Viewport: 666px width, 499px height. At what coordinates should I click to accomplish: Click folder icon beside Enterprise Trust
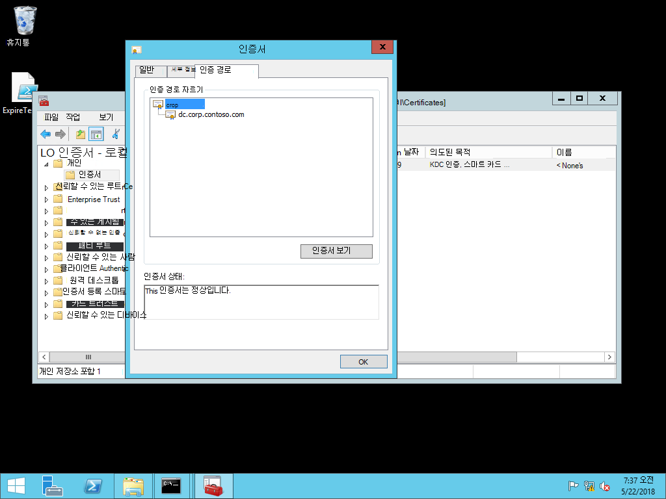click(x=58, y=199)
